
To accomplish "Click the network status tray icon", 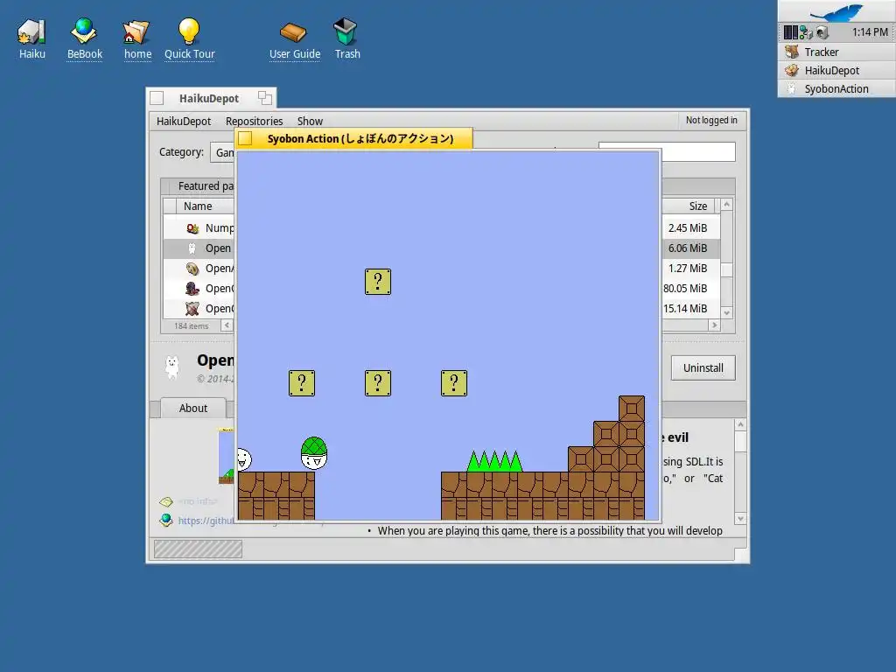I will [806, 32].
